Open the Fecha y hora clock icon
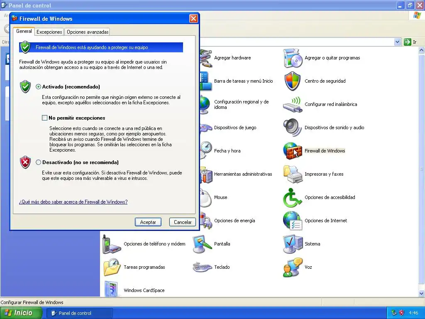The height and width of the screenshot is (319, 425). coord(206,150)
